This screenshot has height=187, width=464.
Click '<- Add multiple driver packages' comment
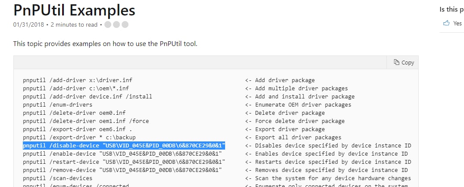(x=297, y=88)
